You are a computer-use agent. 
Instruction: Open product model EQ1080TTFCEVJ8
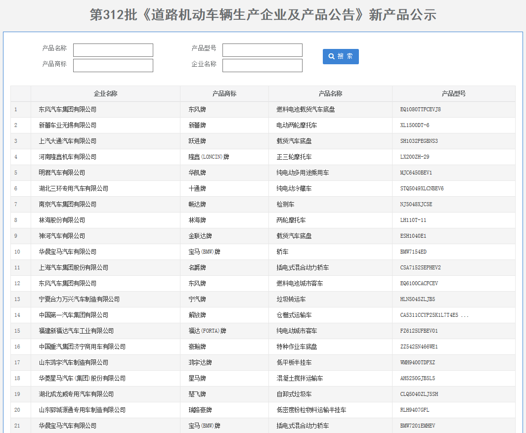[420, 109]
